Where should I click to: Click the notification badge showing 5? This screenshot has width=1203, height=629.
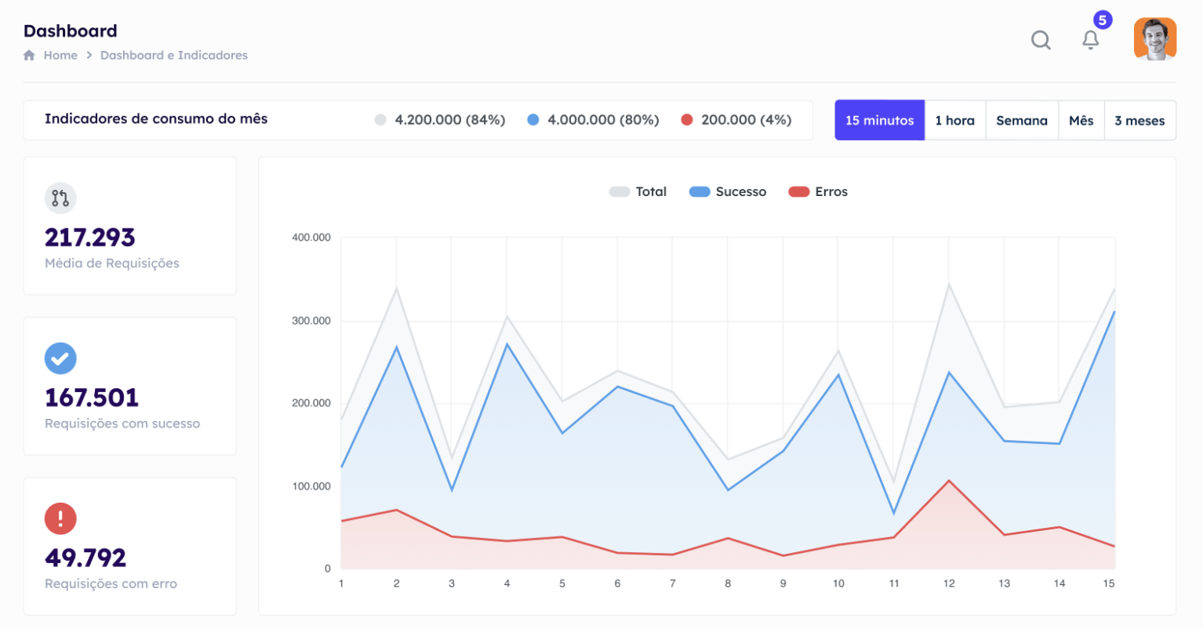pyautogui.click(x=1103, y=20)
